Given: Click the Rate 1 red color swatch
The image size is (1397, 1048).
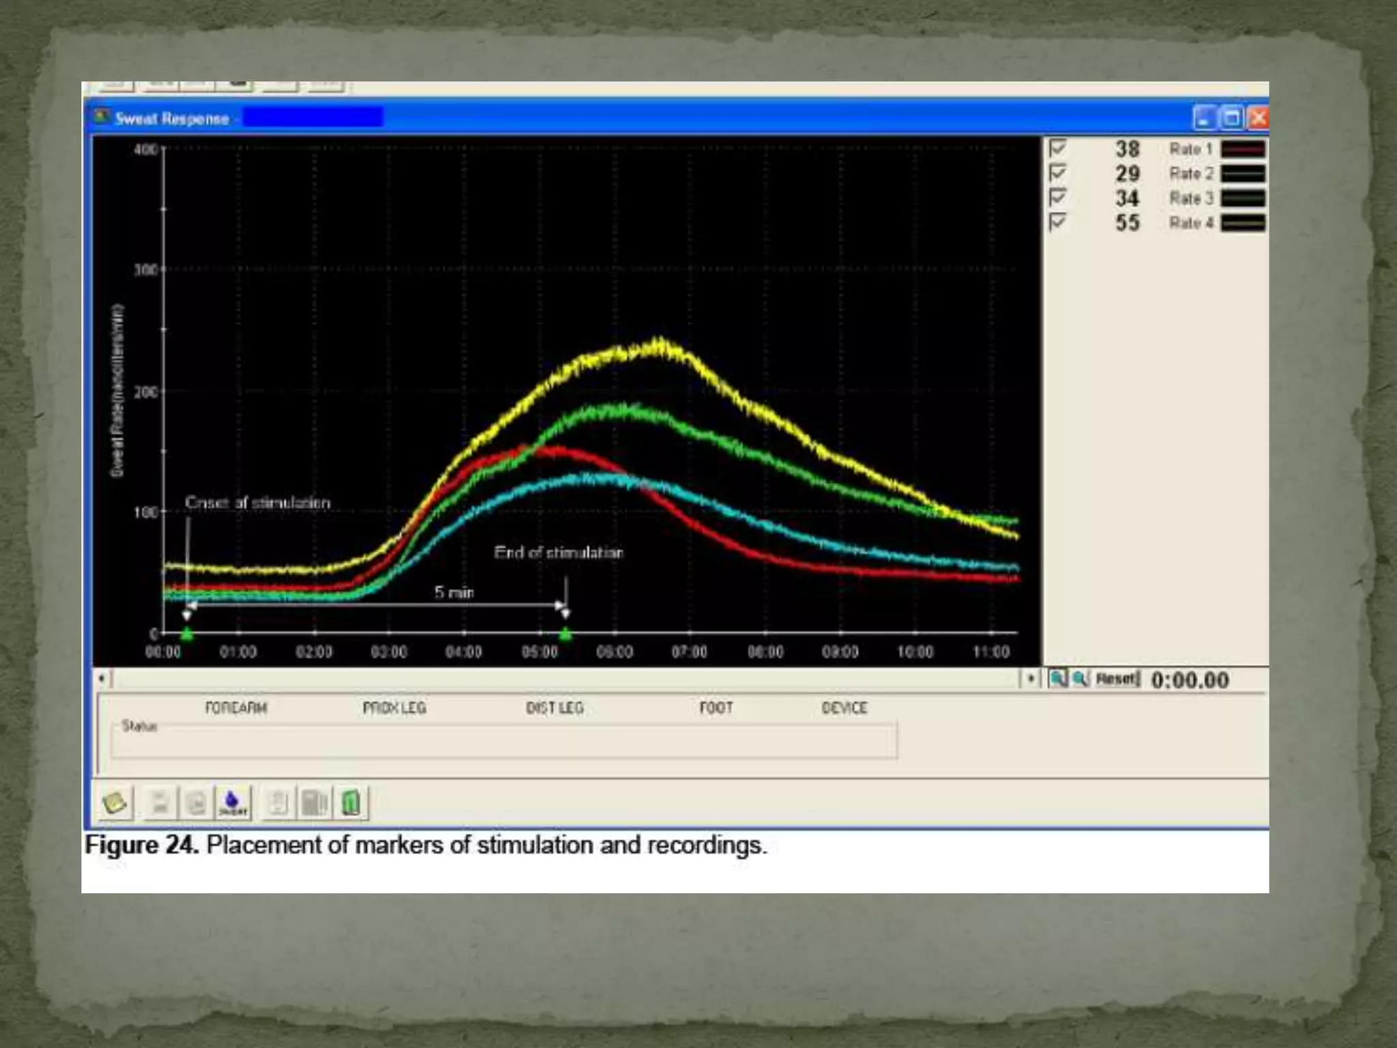Looking at the screenshot, I should 1243,149.
